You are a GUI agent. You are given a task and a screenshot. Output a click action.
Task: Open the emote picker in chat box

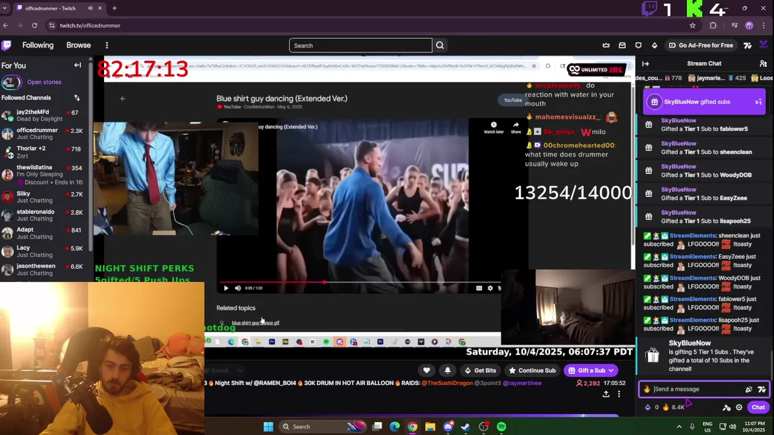(x=749, y=390)
